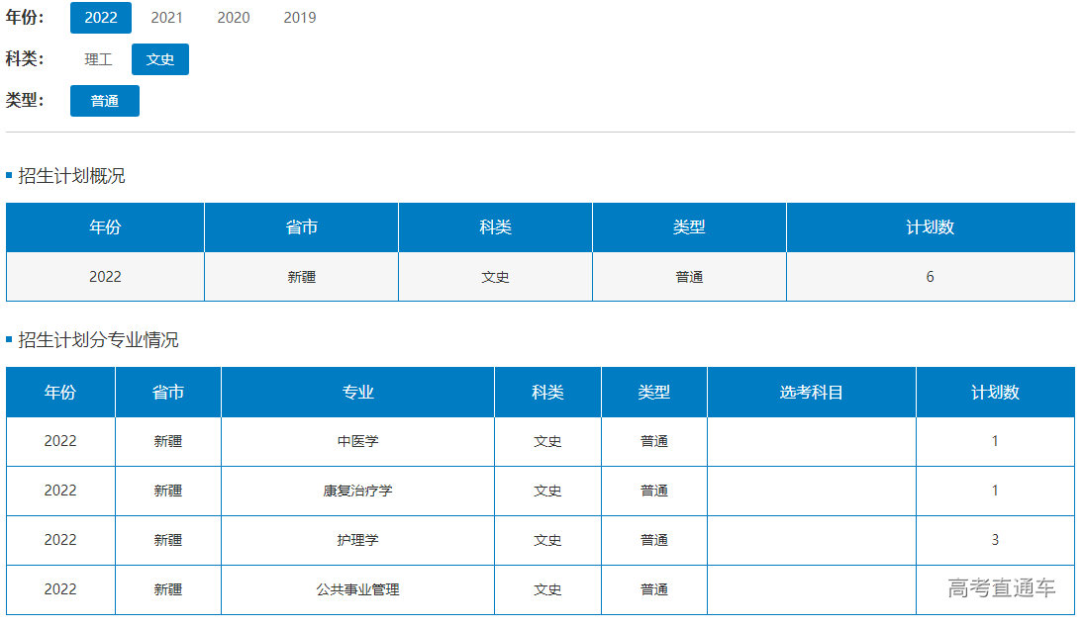Click the 专业 column header
The height and width of the screenshot is (627, 1084).
[357, 393]
